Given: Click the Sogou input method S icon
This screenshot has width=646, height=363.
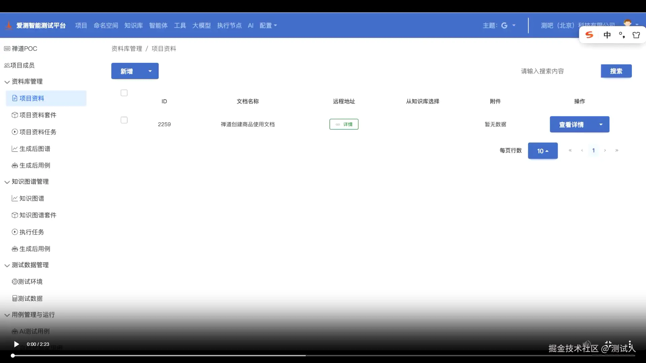Looking at the screenshot, I should (x=589, y=35).
